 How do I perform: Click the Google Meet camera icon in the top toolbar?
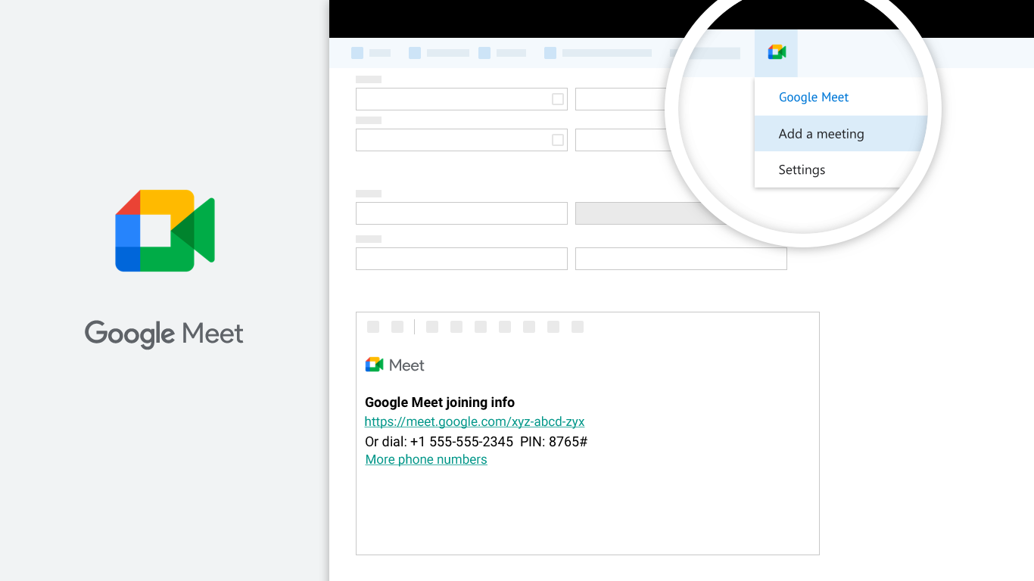(777, 52)
